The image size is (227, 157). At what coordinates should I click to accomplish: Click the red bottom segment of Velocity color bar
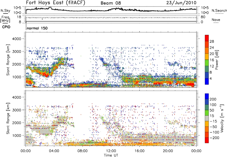[207, 140]
